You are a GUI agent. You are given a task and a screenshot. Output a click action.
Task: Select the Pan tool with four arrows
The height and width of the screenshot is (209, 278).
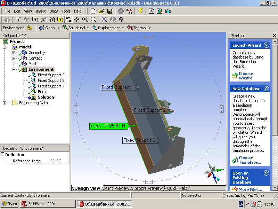pos(77,20)
